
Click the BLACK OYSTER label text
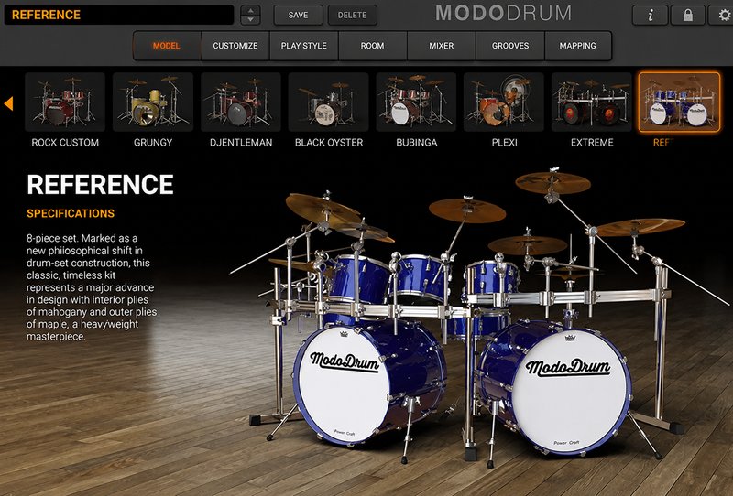coord(329,143)
